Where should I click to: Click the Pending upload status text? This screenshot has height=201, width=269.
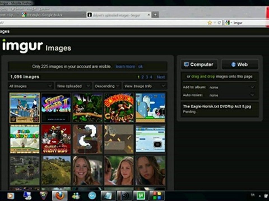[190, 112]
